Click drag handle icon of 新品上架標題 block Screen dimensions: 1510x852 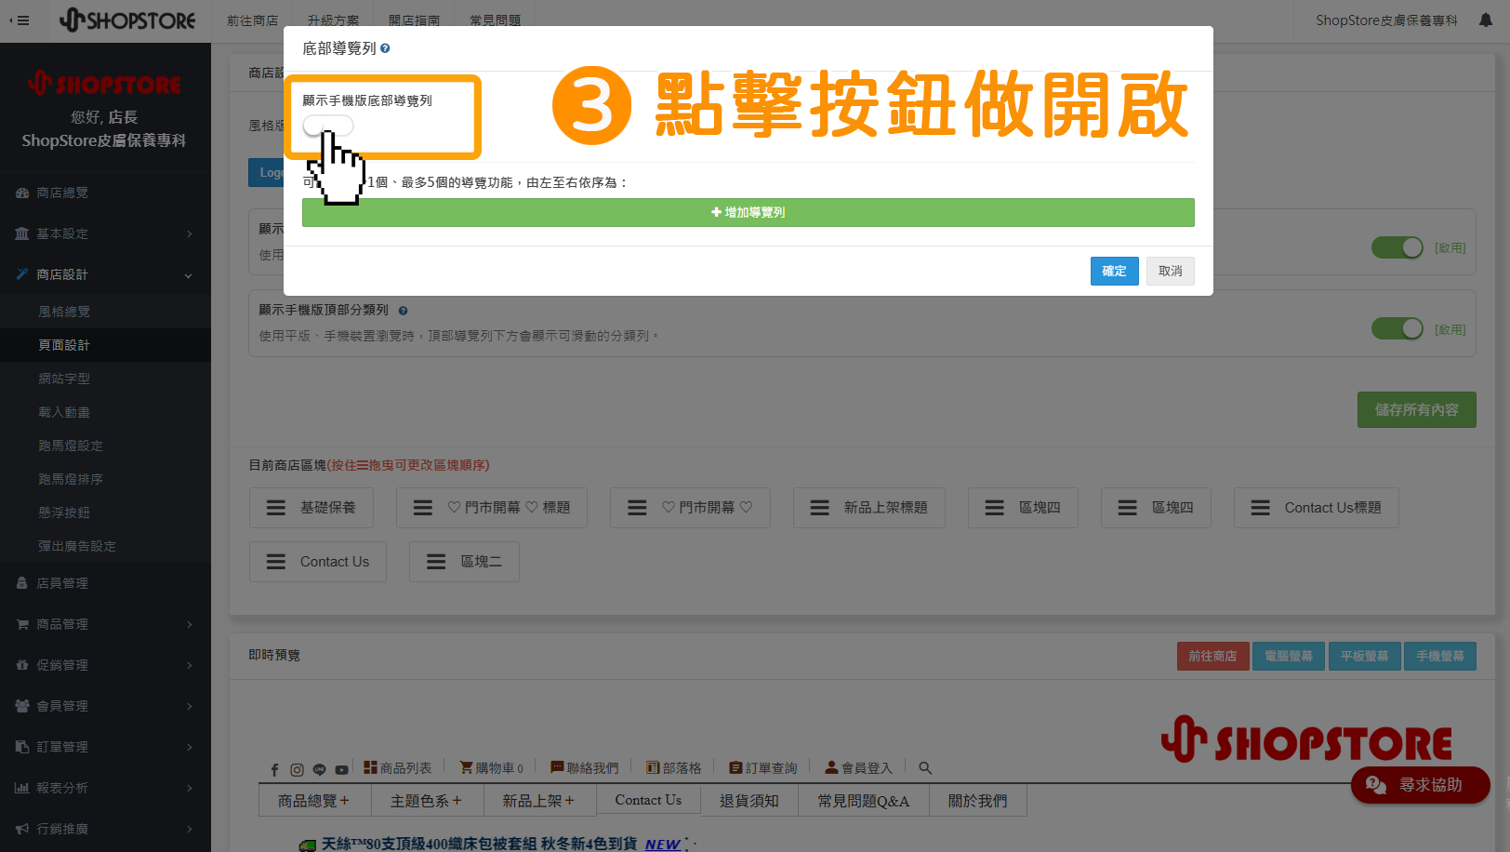coord(820,508)
